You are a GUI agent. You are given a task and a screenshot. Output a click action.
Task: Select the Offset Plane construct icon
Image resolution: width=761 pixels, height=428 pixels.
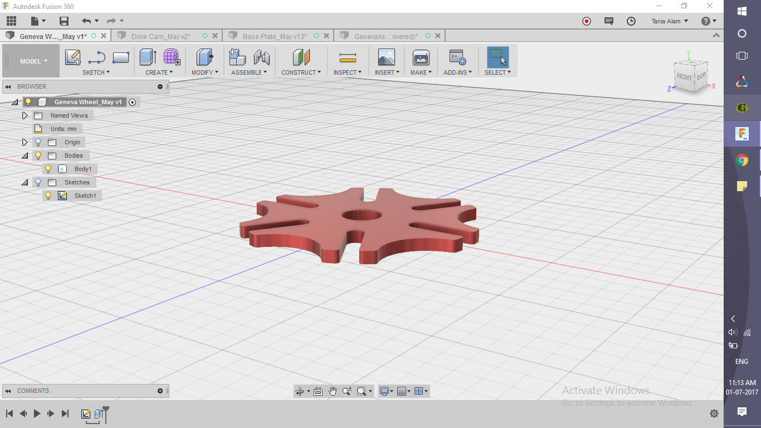[x=301, y=57]
